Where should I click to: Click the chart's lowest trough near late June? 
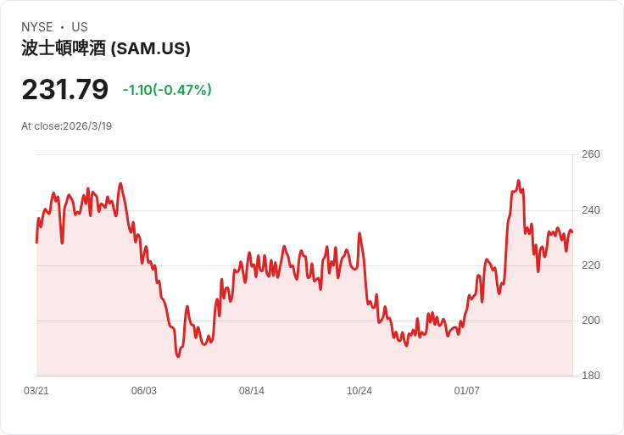click(178, 356)
